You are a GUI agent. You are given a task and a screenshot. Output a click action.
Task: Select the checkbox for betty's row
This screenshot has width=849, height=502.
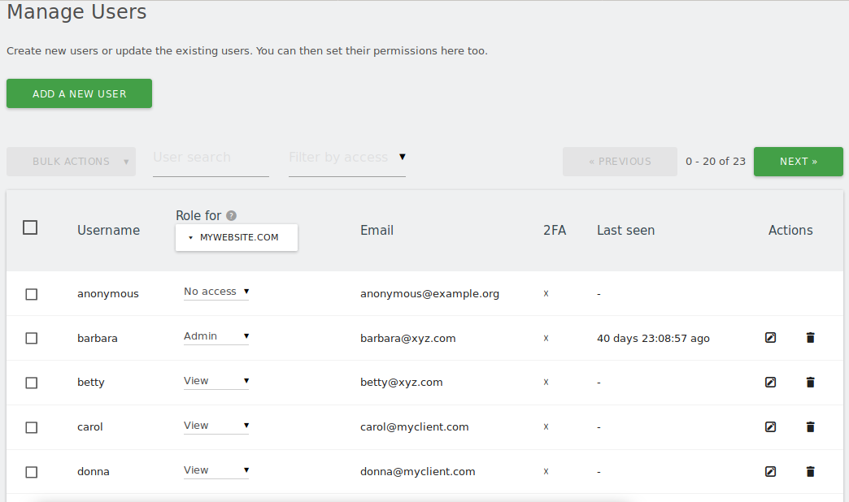[31, 383]
